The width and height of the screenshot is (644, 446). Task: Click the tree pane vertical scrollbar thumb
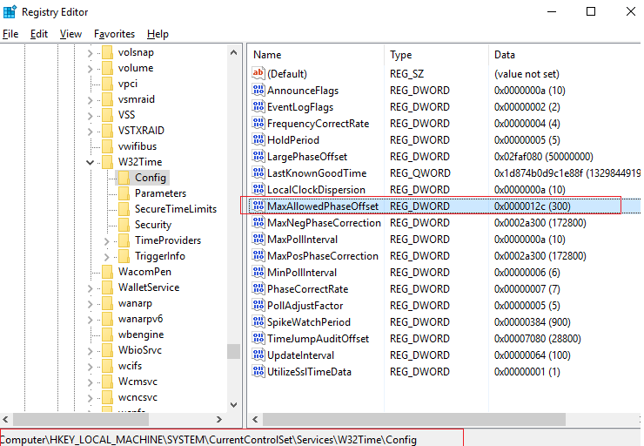233,350
